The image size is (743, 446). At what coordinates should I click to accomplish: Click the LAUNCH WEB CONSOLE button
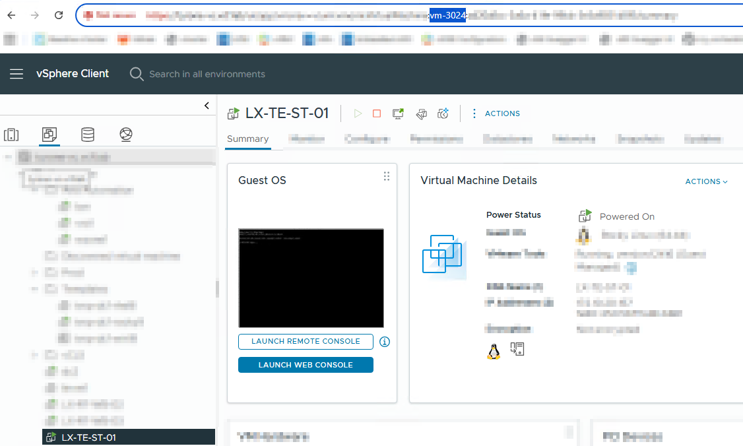pyautogui.click(x=306, y=364)
